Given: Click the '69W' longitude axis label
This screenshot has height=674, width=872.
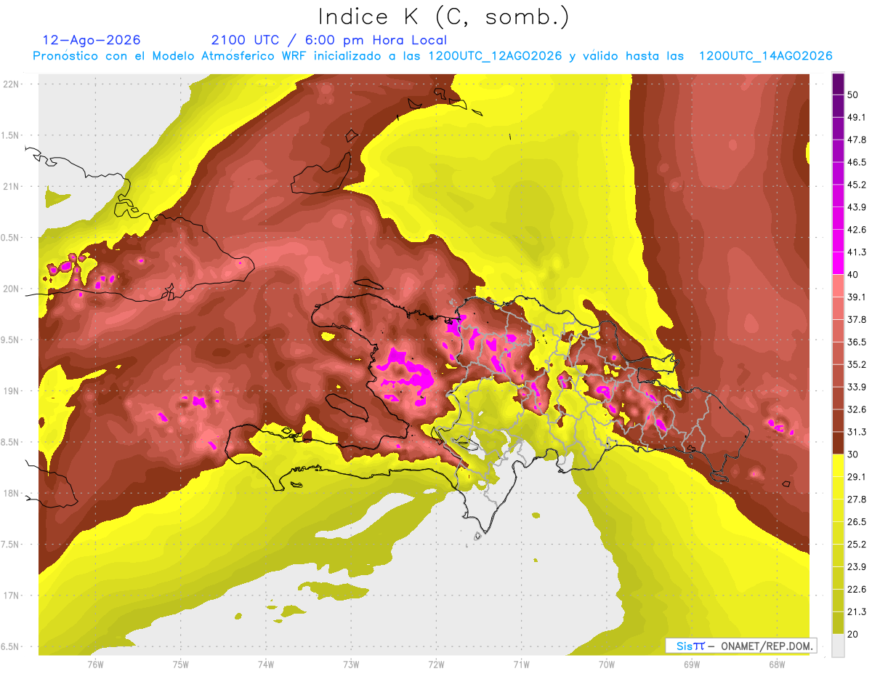Looking at the screenshot, I should pos(692,664).
